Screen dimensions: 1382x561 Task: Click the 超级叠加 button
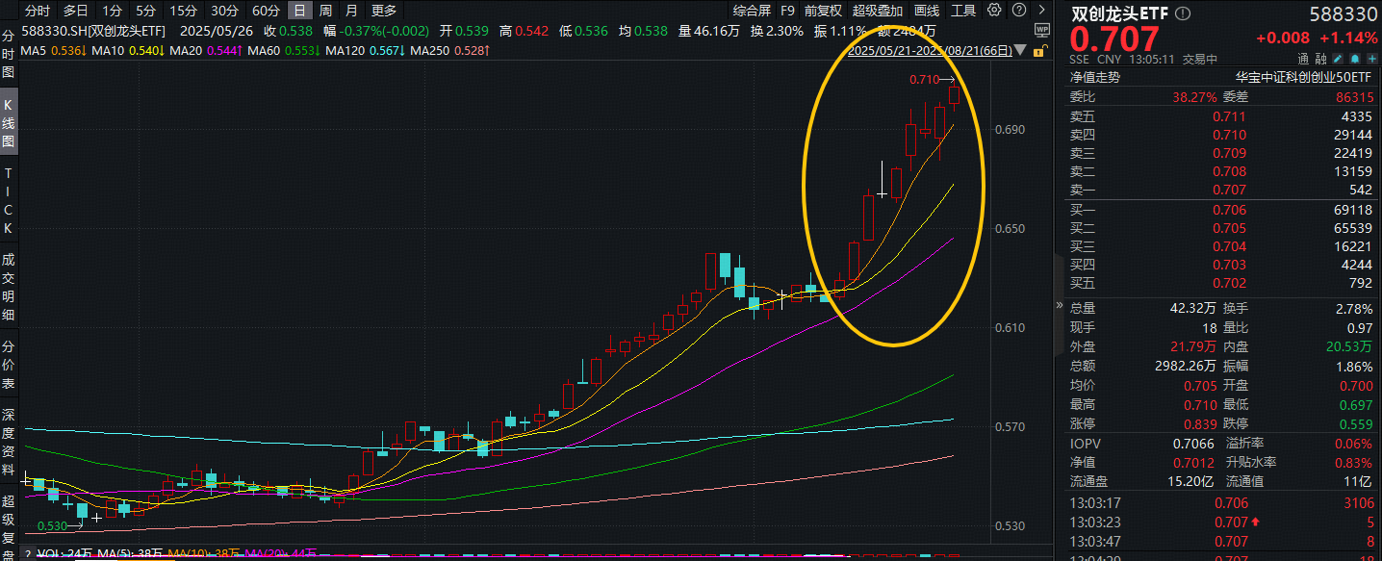point(878,11)
